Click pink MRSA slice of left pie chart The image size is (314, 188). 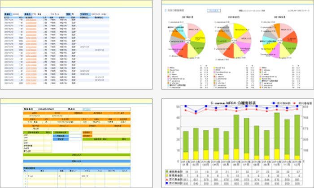tap(194, 30)
